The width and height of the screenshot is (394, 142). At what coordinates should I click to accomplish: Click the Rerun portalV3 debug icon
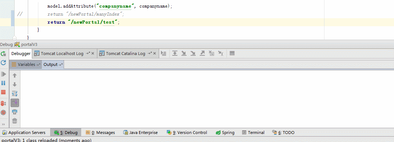coord(3,54)
